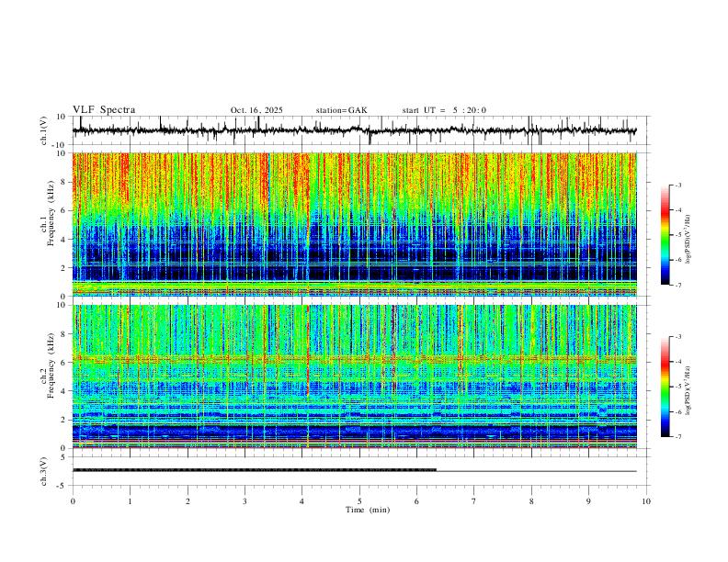Click the time axis tick label "4"
This screenshot has height=562, width=728.
coord(301,501)
